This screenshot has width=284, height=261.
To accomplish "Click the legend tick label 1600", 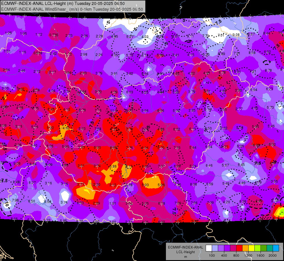I will [x=260, y=255].
